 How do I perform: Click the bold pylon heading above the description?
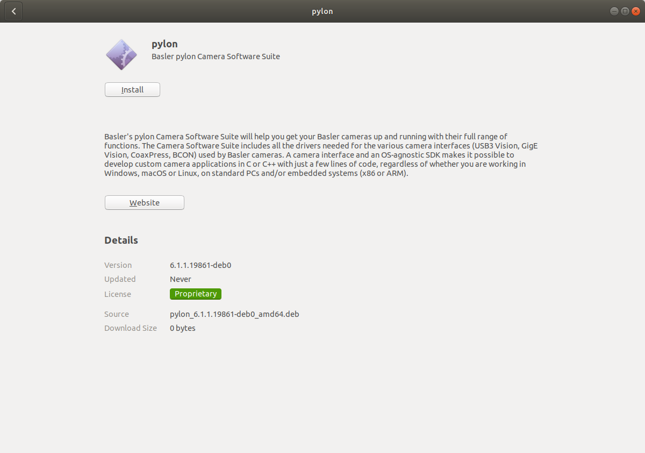[164, 44]
